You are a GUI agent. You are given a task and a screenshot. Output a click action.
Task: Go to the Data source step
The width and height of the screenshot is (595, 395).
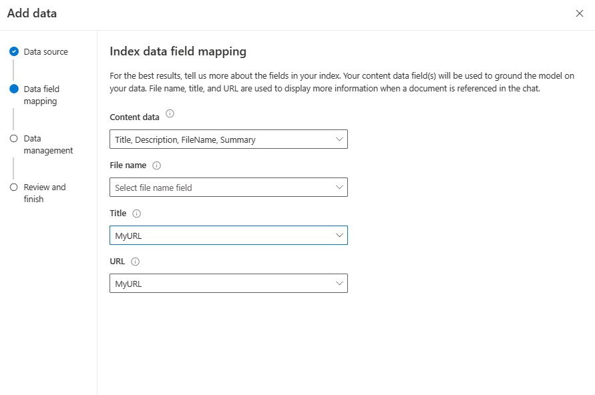(x=45, y=52)
